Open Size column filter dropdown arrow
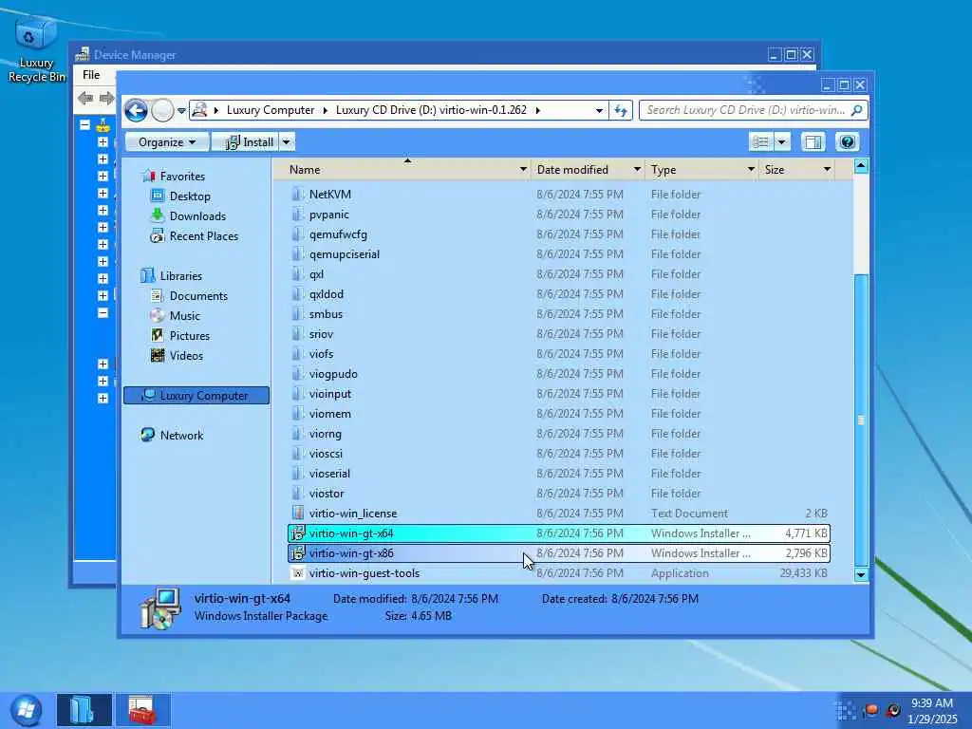This screenshot has width=972, height=729. coord(827,169)
